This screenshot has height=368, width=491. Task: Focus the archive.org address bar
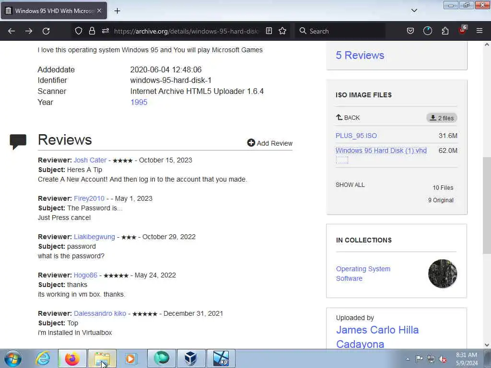pyautogui.click(x=187, y=31)
